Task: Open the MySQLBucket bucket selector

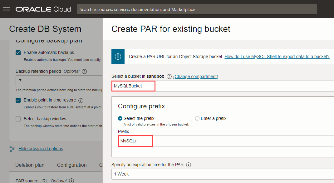Action: click(x=133, y=86)
